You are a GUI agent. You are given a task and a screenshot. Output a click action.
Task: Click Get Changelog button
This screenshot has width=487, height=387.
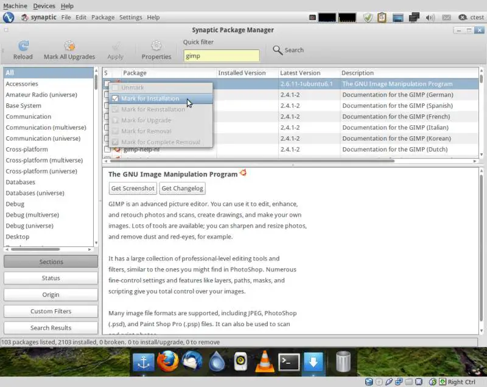click(182, 189)
